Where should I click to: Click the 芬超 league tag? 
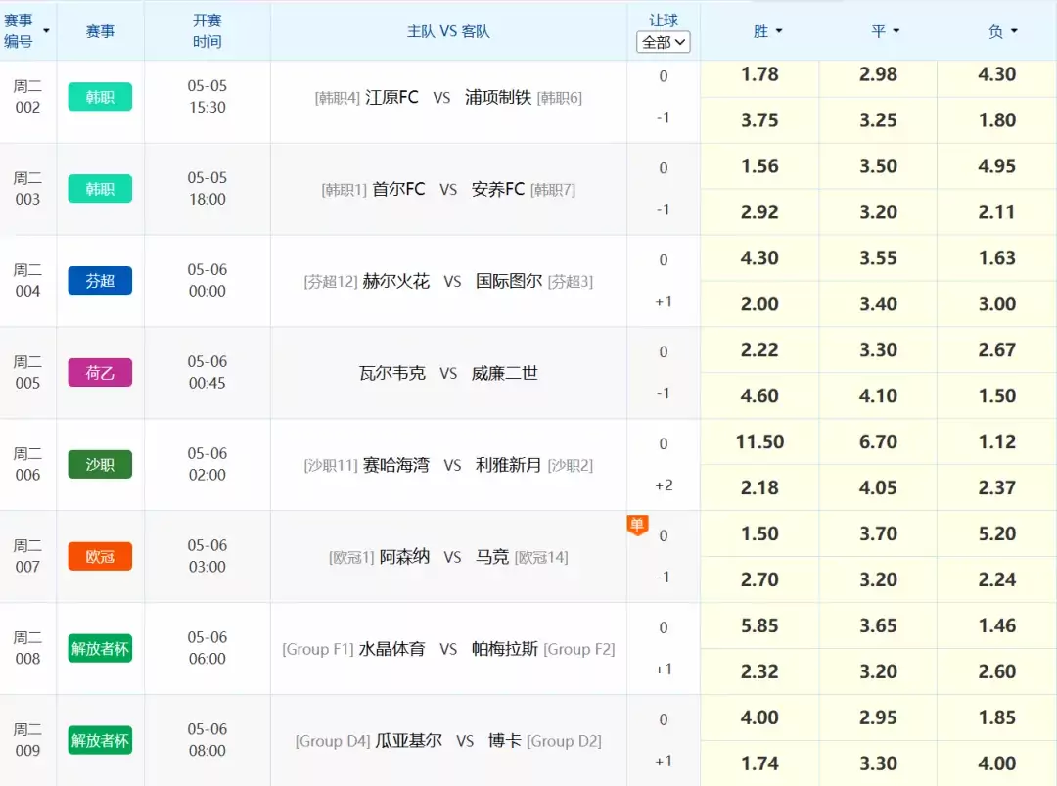[100, 280]
